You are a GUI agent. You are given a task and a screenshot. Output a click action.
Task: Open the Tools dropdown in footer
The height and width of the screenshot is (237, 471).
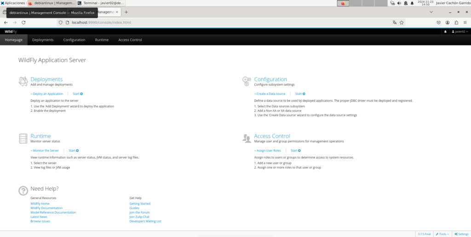[442, 234]
